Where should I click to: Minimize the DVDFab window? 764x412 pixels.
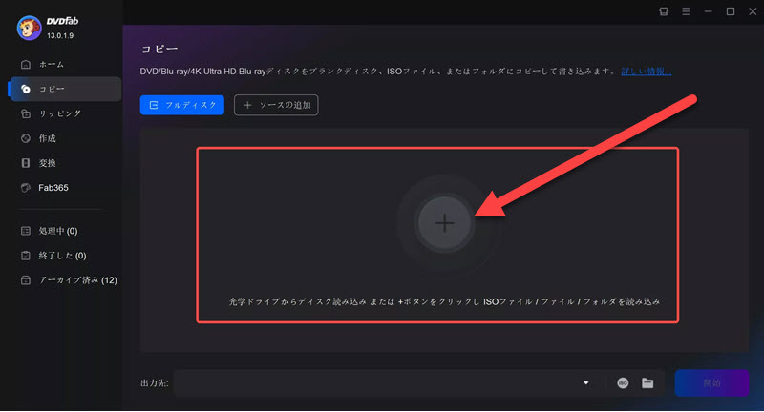pyautogui.click(x=708, y=11)
